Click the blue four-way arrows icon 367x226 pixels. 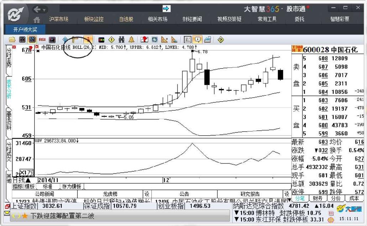65,40
